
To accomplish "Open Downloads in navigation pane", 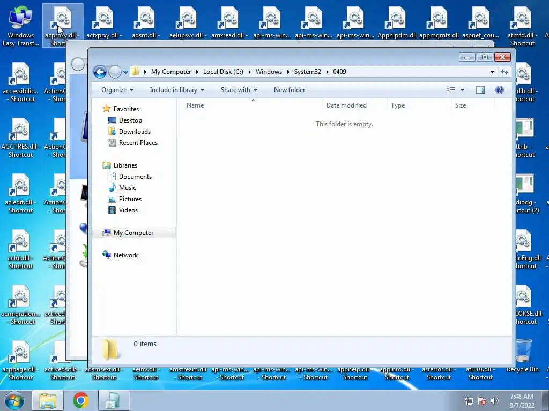I will tap(130, 132).
